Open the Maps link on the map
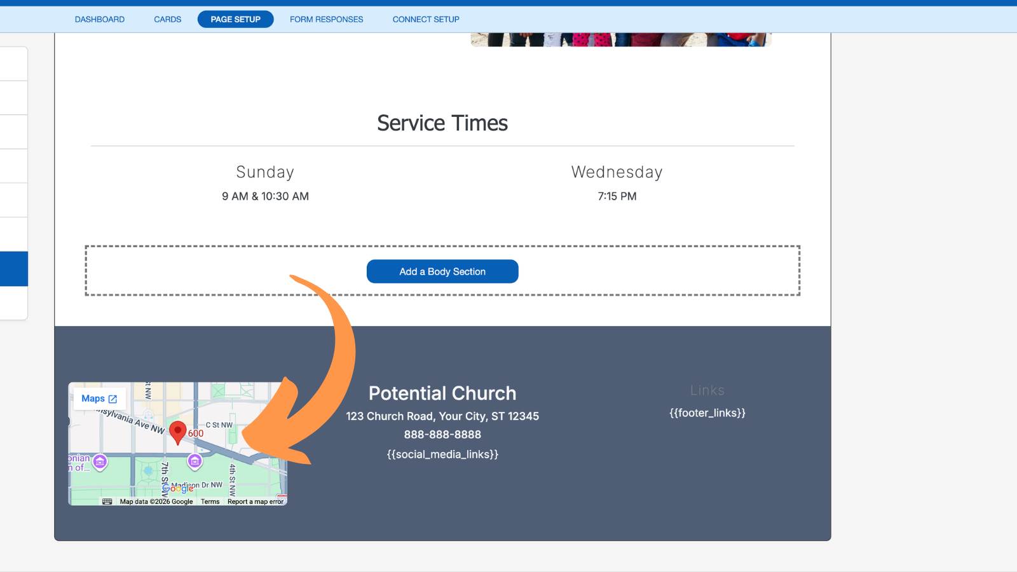This screenshot has width=1017, height=572. point(100,398)
